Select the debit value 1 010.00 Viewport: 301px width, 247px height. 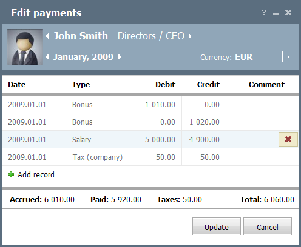click(x=161, y=105)
